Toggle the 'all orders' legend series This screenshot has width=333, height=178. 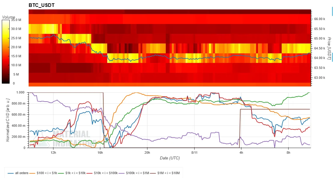coord(18,173)
